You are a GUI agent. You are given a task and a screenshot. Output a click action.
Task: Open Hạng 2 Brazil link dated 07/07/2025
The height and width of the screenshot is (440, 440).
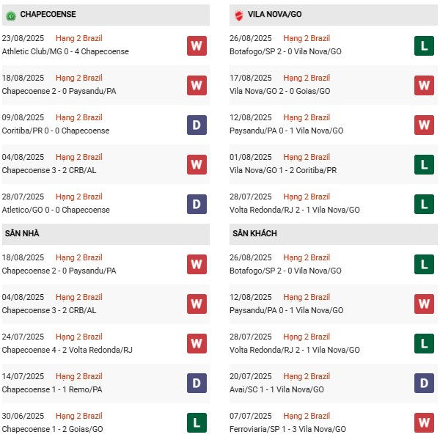coord(307,416)
